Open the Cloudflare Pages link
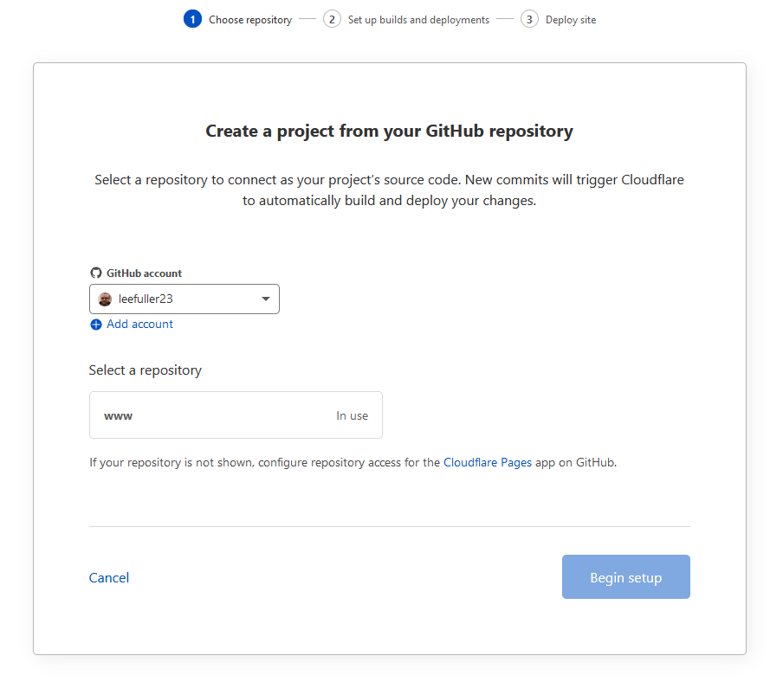This screenshot has width=783, height=688. 488,462
